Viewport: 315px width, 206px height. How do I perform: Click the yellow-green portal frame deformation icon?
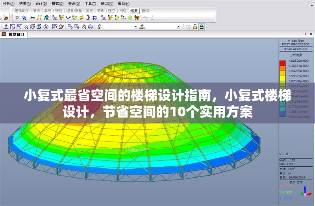point(39,18)
